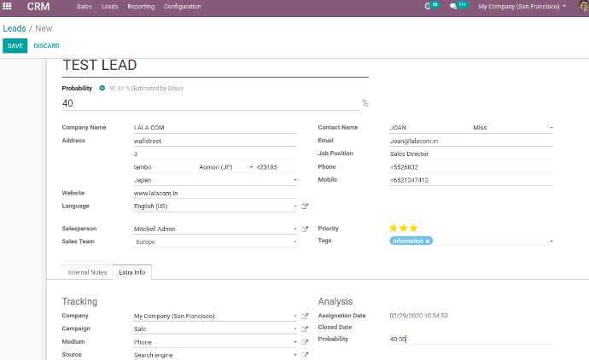Open the Configuration menu
Image resolution: width=589 pixels, height=360 pixels.
(x=183, y=6)
